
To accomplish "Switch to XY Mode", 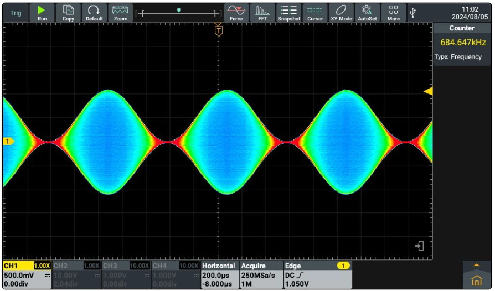I will click(x=341, y=13).
